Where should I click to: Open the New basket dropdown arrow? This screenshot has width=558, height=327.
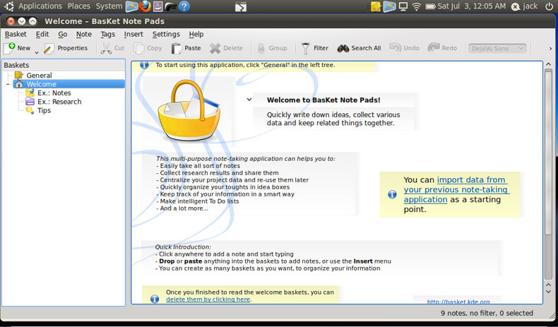(x=36, y=52)
